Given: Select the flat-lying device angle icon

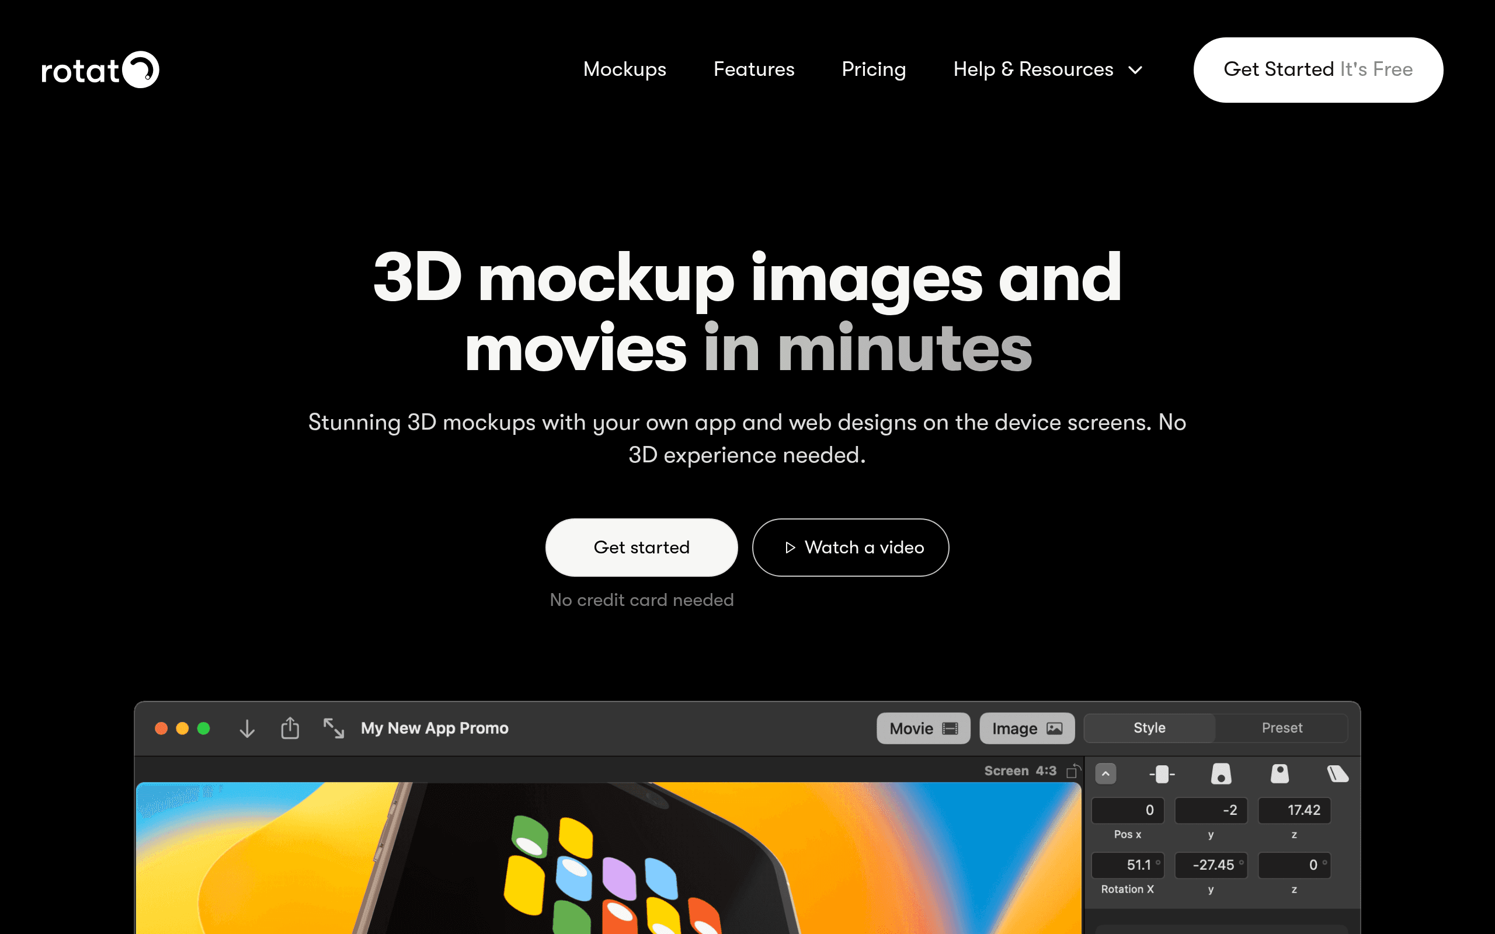Looking at the screenshot, I should (1337, 774).
